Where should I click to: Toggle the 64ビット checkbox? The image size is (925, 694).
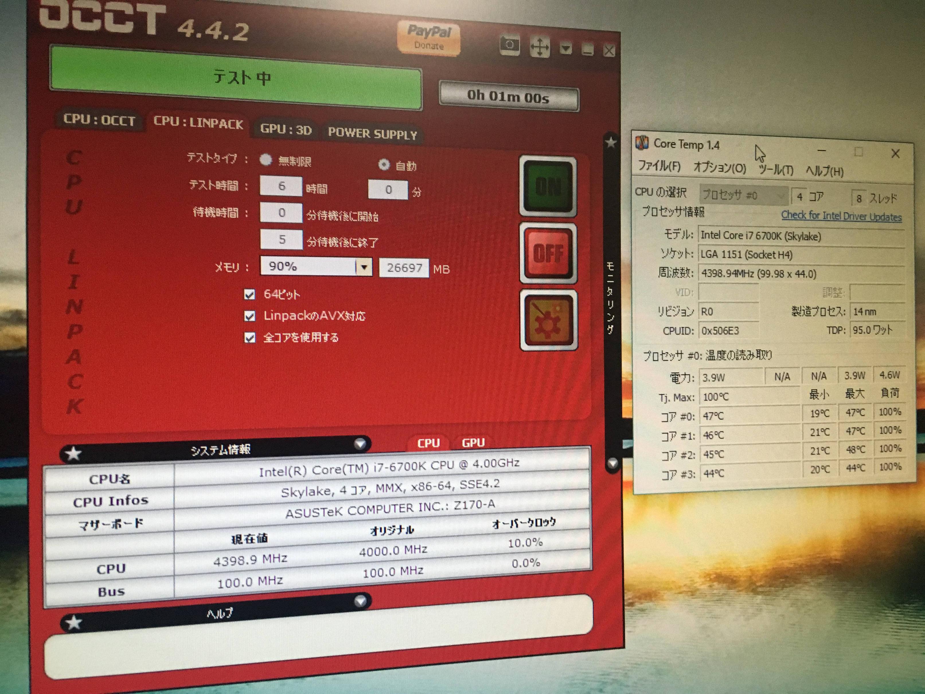coord(250,295)
